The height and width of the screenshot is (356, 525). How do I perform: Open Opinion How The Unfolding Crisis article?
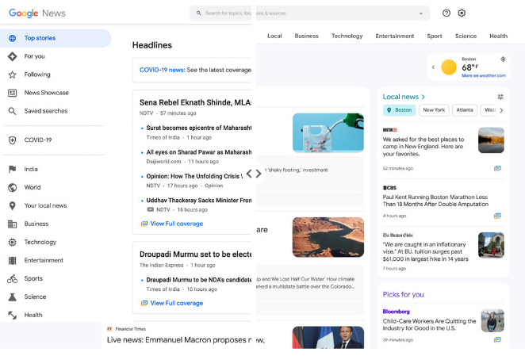click(x=194, y=176)
